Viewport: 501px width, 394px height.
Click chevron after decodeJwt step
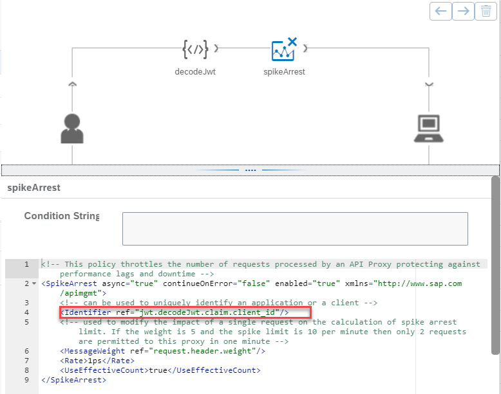pyautogui.click(x=216, y=48)
